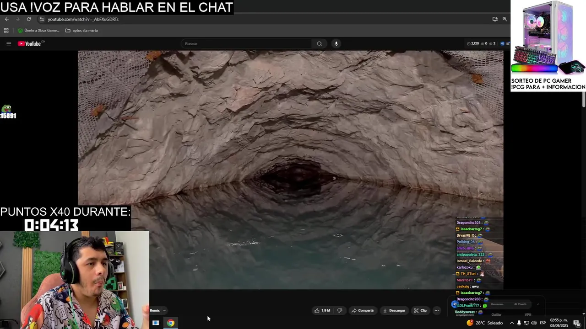Click the video player showing the cave

click(x=290, y=170)
